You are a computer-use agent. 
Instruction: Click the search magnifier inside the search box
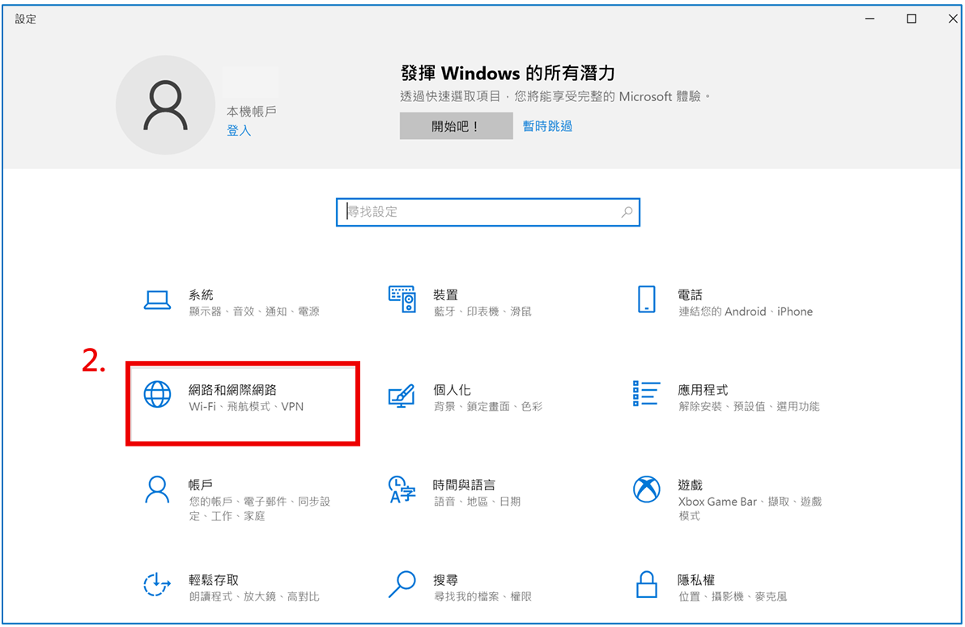pyautogui.click(x=627, y=212)
